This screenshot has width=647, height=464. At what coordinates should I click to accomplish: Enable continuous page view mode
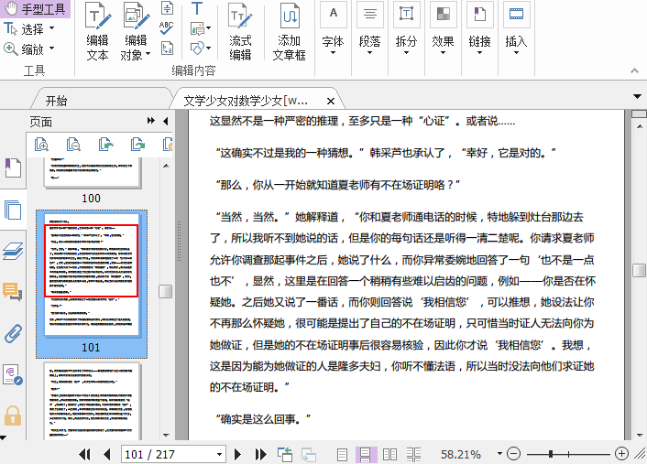tap(366, 454)
